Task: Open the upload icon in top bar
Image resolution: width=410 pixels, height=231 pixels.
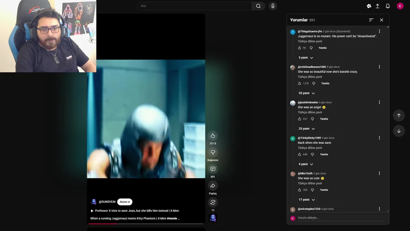Action: tap(378, 6)
